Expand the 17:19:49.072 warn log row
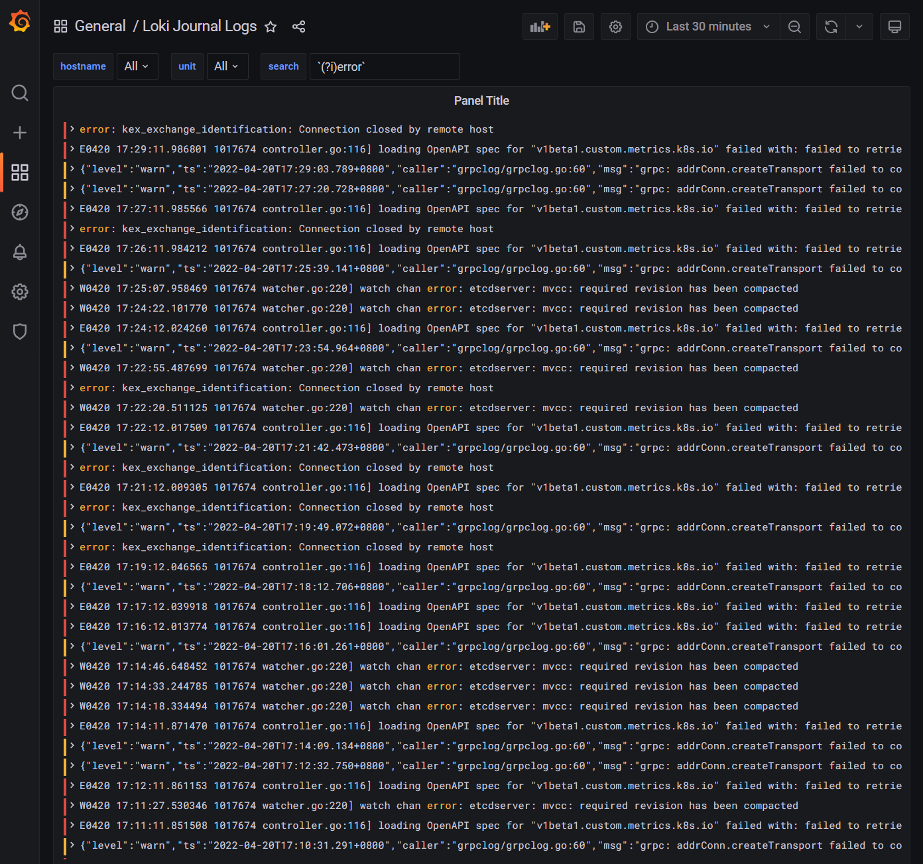Screen dimensions: 923x864 point(72,526)
